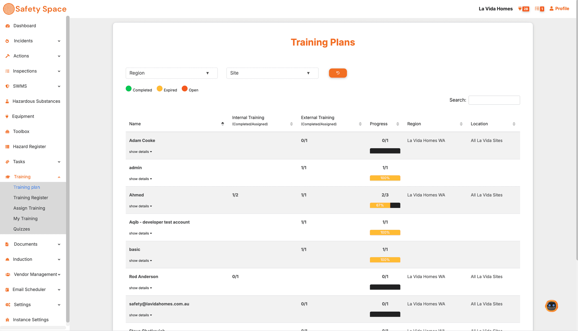
Task: Open Assign Training submenu item
Action: tap(29, 208)
